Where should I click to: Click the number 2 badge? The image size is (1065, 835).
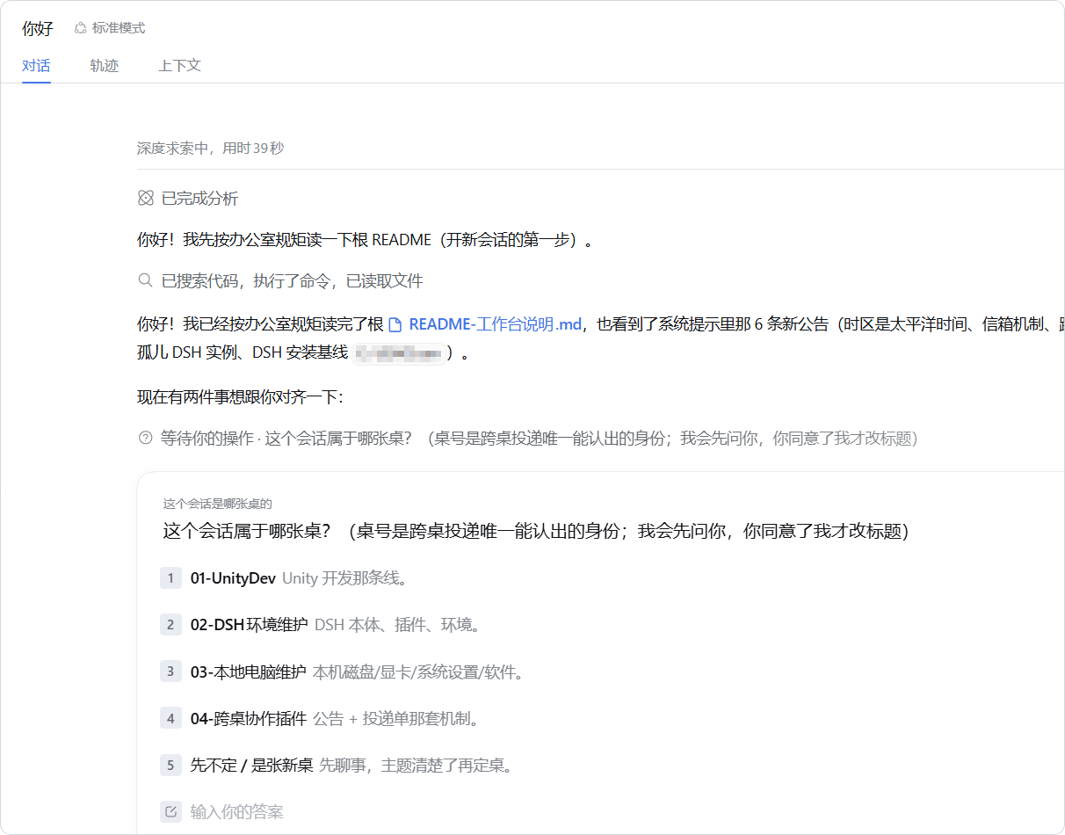point(170,625)
